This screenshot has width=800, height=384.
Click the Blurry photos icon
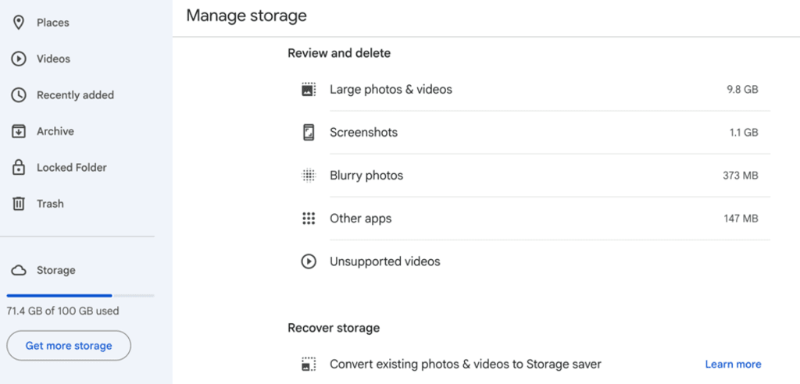pos(309,176)
